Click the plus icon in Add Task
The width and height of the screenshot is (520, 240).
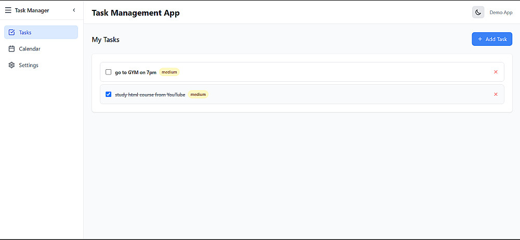[480, 39]
